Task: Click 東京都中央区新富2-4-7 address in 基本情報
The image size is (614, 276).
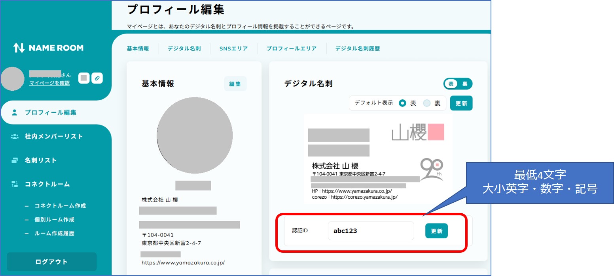Action: point(171,243)
